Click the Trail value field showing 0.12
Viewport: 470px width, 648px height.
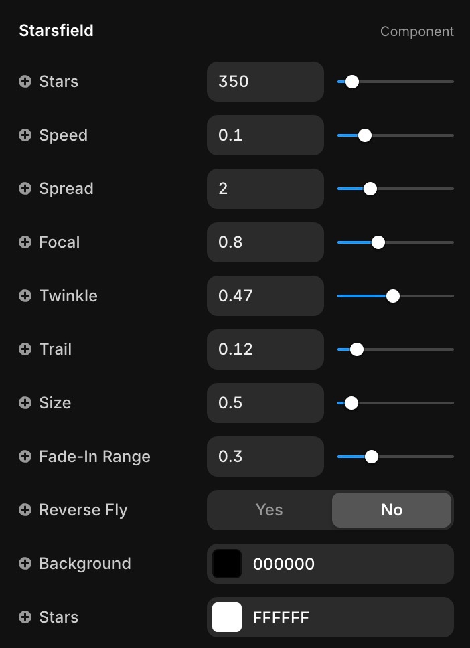tap(265, 349)
